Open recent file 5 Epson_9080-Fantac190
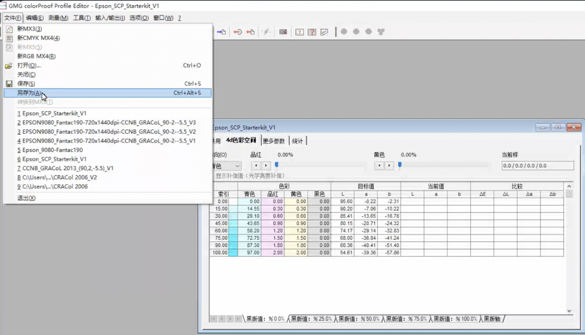The height and width of the screenshot is (335, 585). [107, 150]
